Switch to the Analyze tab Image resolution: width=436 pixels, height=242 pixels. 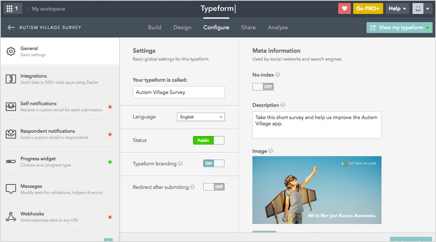pyautogui.click(x=278, y=27)
